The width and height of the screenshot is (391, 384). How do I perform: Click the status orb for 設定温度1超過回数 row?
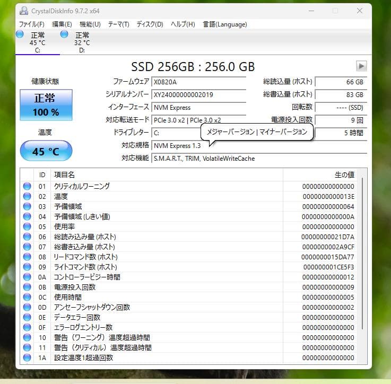pos(27,357)
